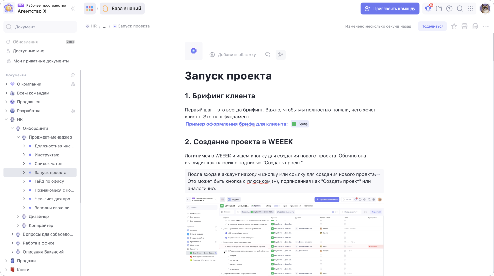This screenshot has height=276, width=494.
Task: Expand the Разработка tree item
Action: (x=6, y=111)
